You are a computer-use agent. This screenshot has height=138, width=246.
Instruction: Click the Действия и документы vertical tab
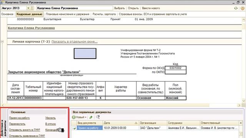pos(3,128)
